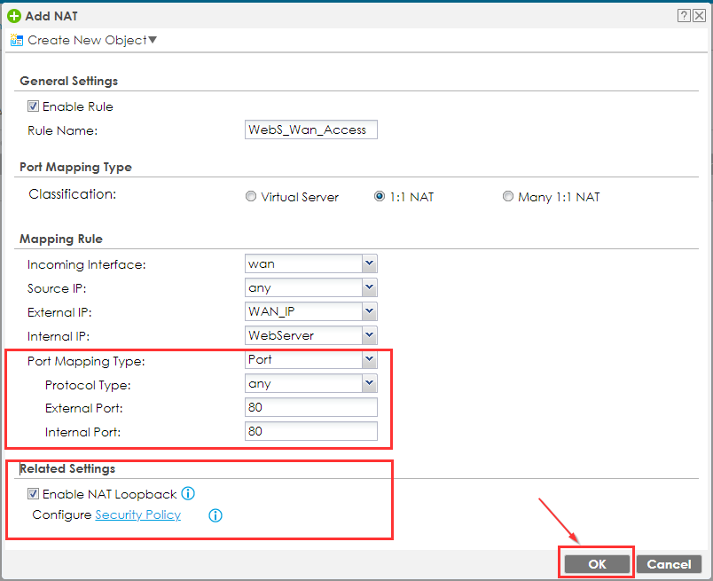Screen dimensions: 713x581
Task: Click the Rule Name text field
Action: pos(310,130)
